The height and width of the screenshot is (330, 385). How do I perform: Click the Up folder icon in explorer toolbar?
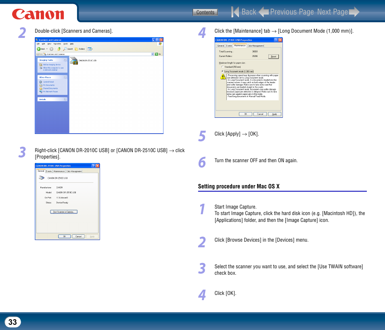(59, 49)
